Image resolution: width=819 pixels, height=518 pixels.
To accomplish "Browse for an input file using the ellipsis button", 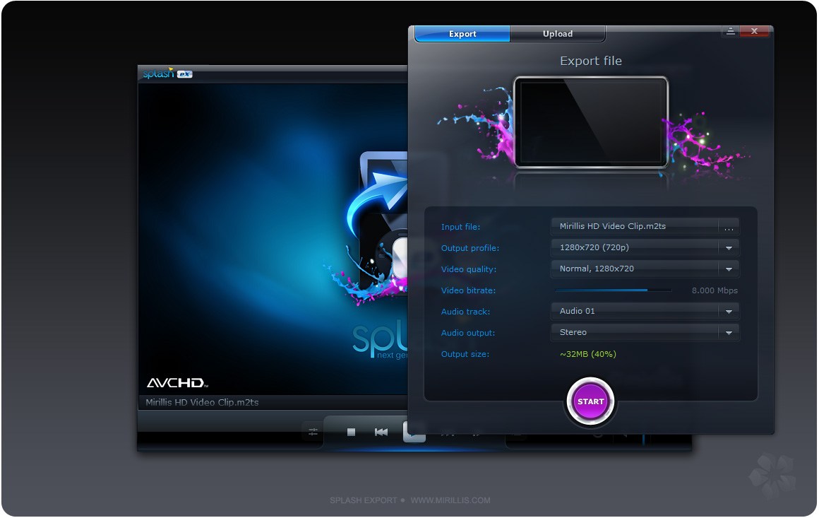I will click(729, 227).
